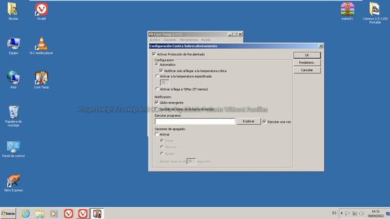Toggle Activar Protección de Recalentado checkbox
The width and height of the screenshot is (390, 219).
pyautogui.click(x=154, y=54)
